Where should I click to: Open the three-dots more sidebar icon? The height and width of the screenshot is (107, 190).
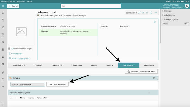[3, 87]
